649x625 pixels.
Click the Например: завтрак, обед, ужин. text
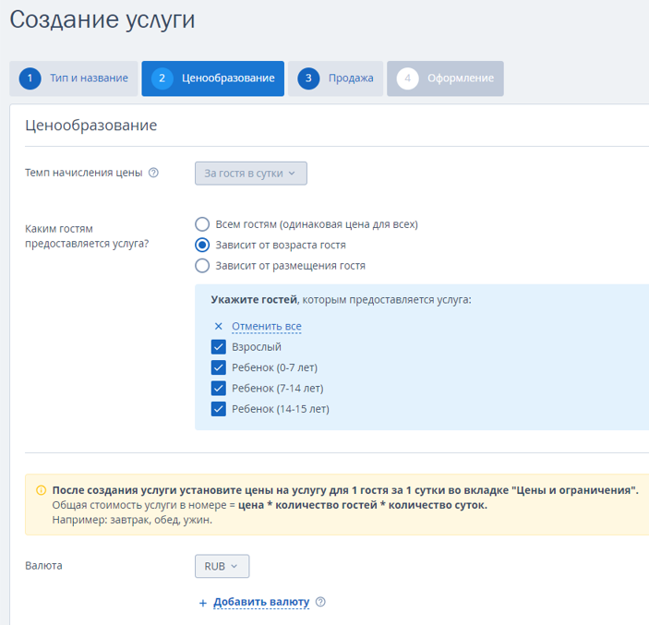pos(132,520)
